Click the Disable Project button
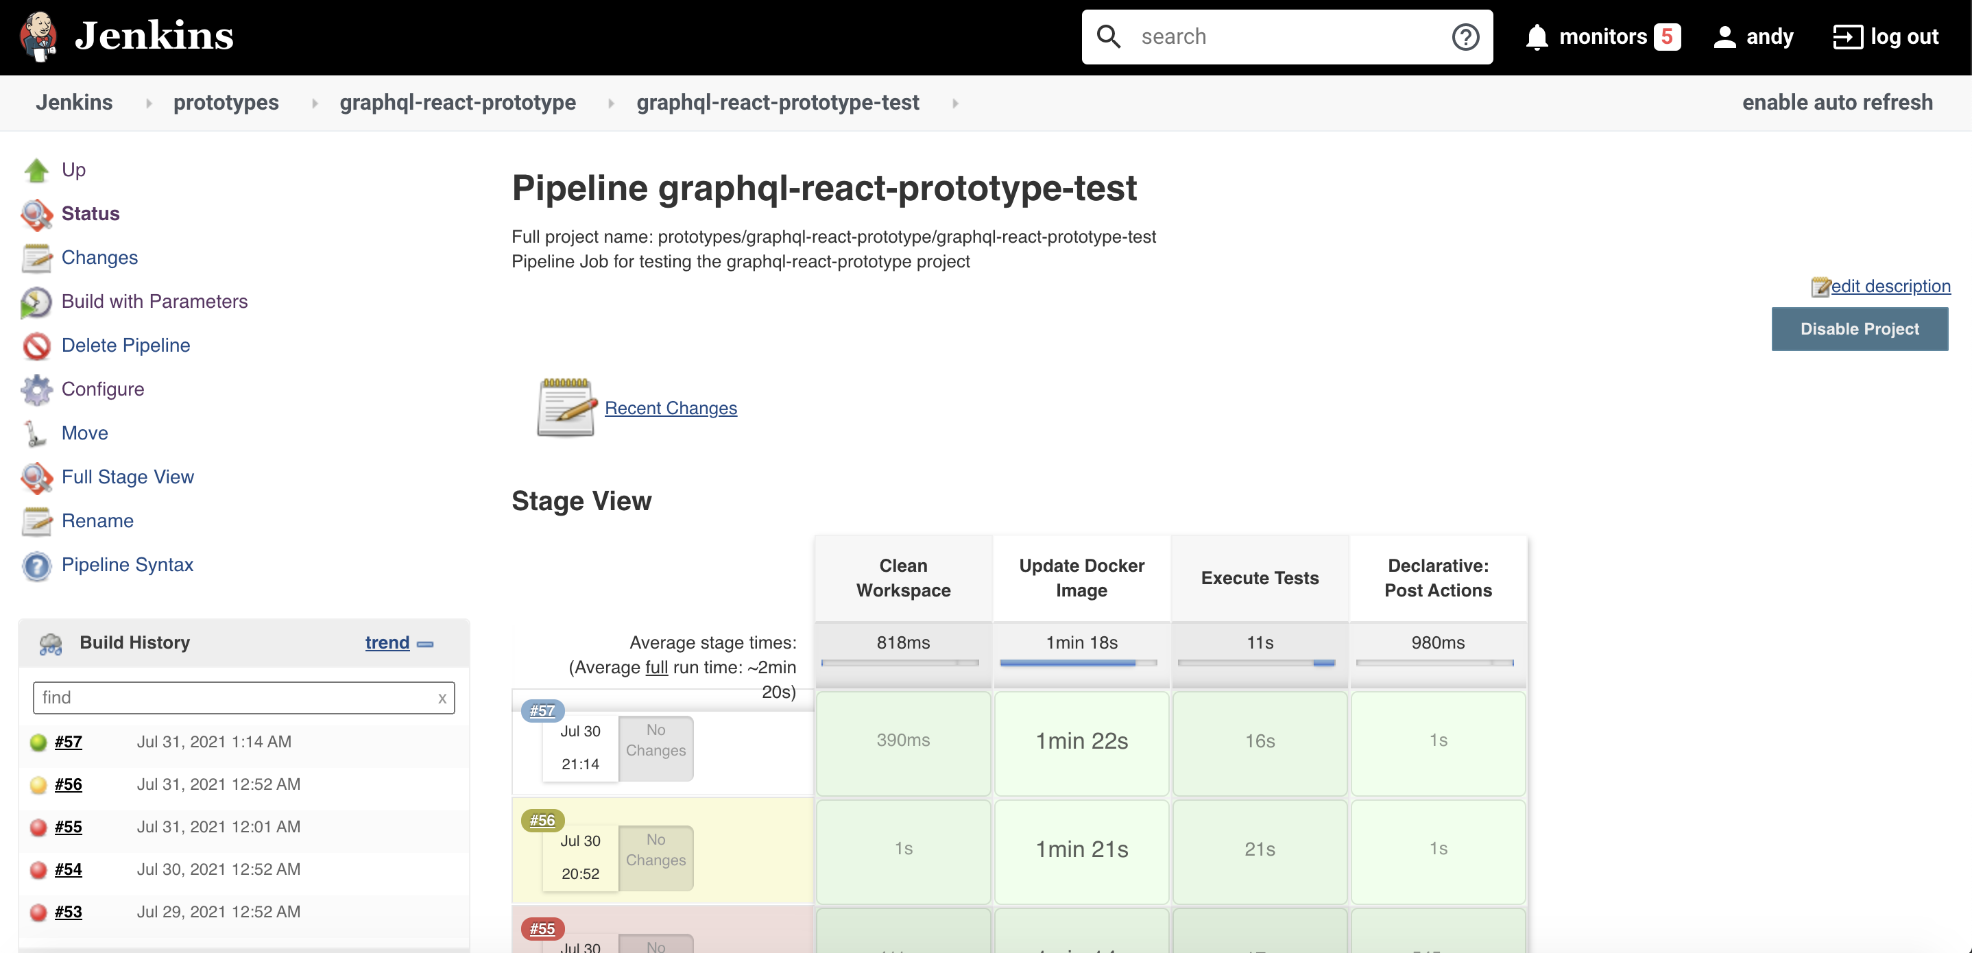The height and width of the screenshot is (953, 1972). (1860, 329)
